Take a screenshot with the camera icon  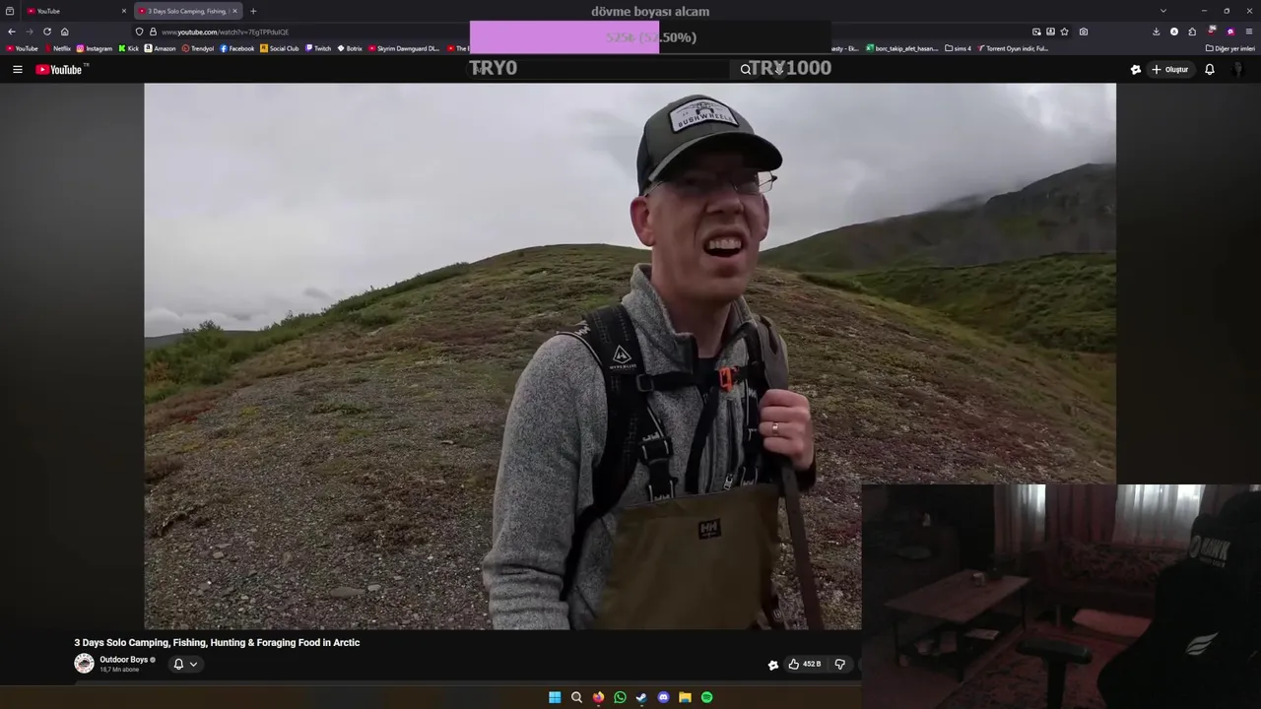(1084, 32)
